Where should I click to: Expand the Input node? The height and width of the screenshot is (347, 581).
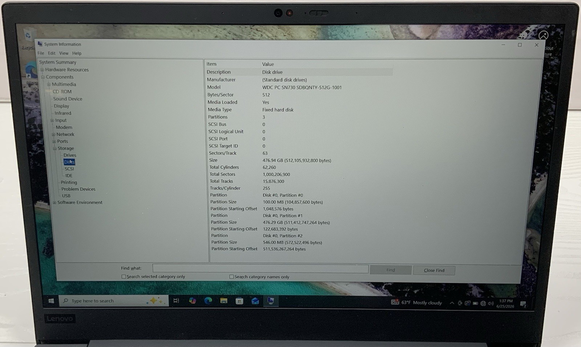(x=52, y=120)
